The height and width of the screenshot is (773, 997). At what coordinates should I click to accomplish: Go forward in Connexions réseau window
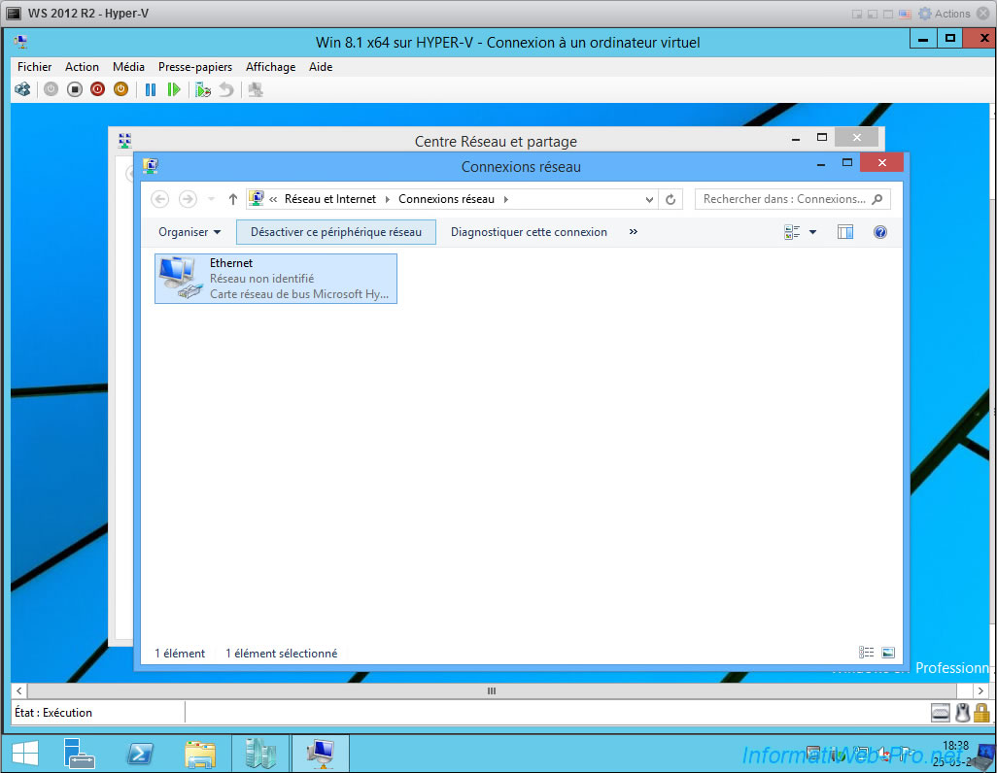click(188, 199)
